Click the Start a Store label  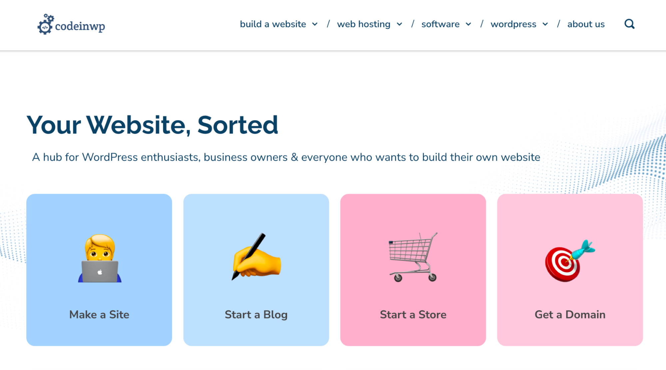[413, 314]
